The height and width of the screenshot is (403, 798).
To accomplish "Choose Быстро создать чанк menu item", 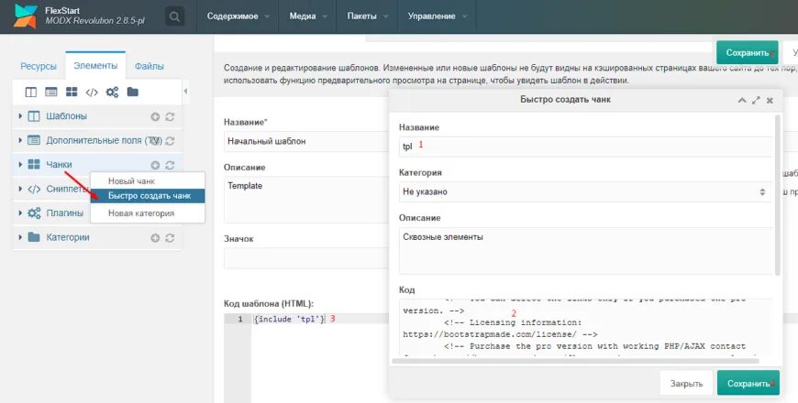I will (148, 196).
